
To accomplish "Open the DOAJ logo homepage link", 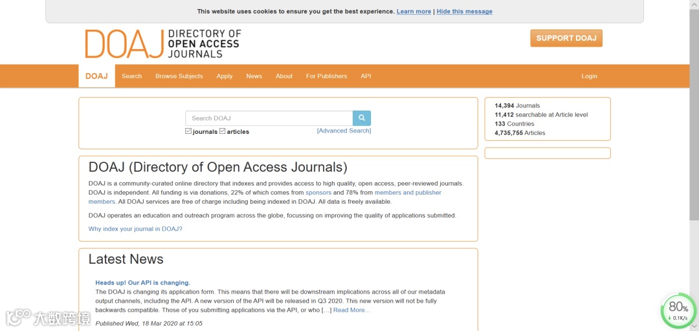I will [x=162, y=44].
